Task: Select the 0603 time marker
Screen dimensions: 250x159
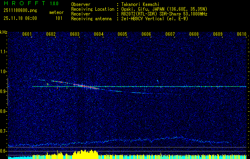Action: point(75,34)
